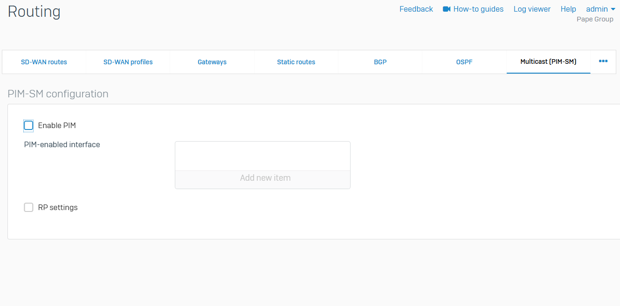Open the more tabs ellipsis icon

click(x=603, y=61)
